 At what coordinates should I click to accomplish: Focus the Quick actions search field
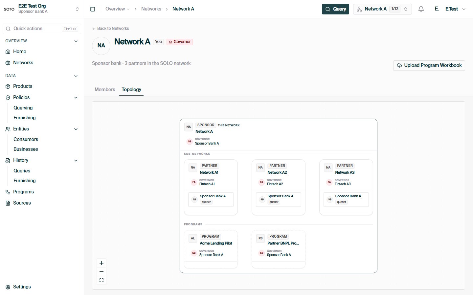coord(42,29)
